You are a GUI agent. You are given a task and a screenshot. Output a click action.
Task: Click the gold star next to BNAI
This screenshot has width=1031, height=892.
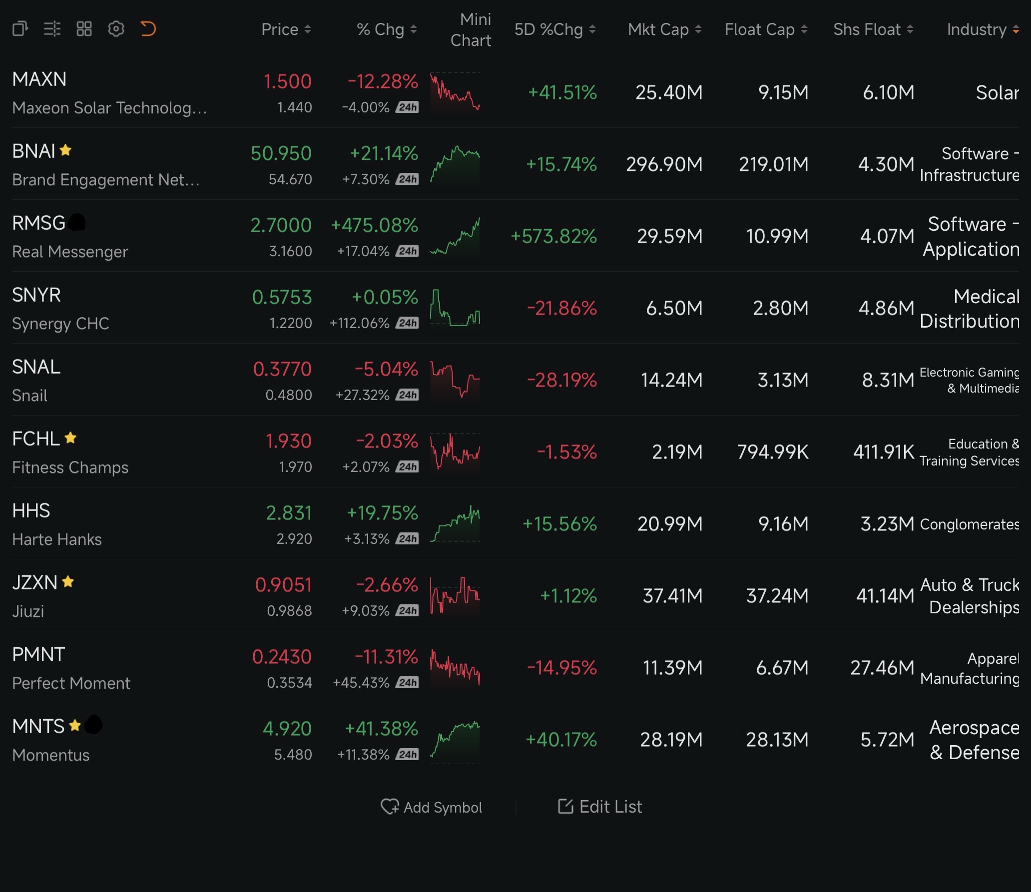point(65,150)
